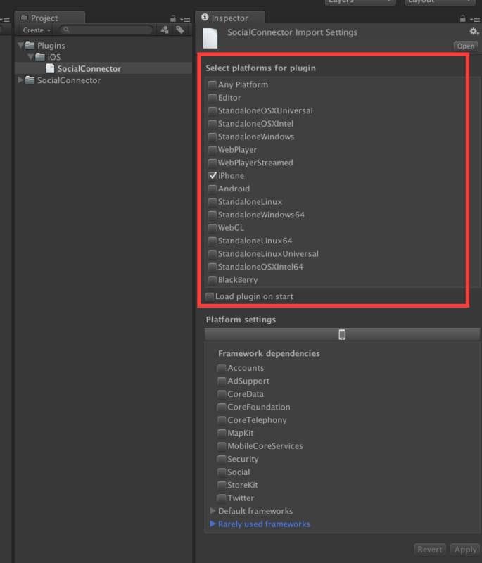
Task: Open the Create dropdown in Project panel
Action: tap(37, 30)
